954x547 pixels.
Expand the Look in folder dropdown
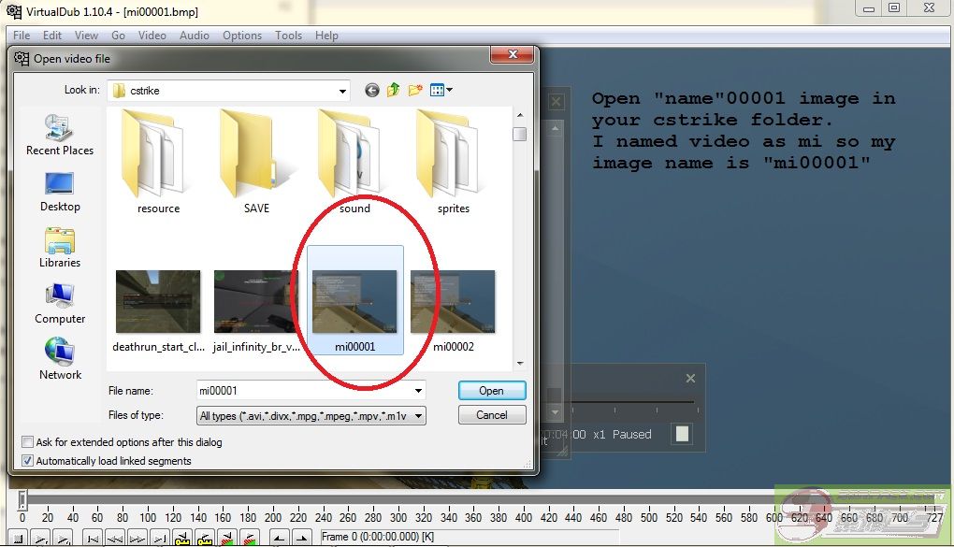[342, 91]
